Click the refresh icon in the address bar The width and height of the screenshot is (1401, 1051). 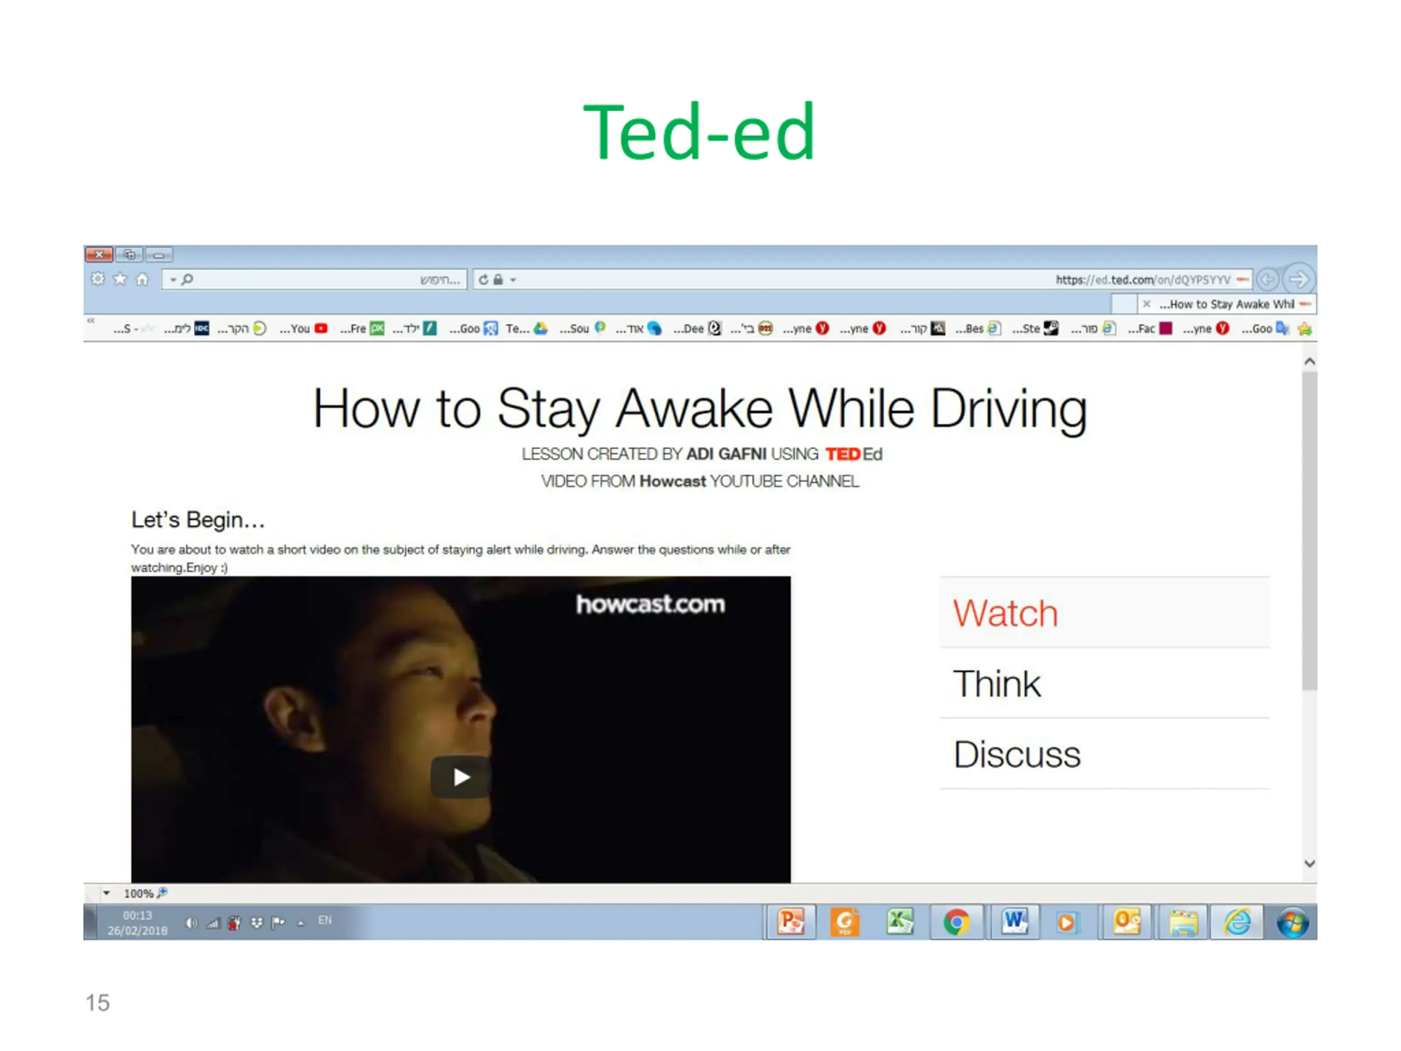[x=483, y=279]
